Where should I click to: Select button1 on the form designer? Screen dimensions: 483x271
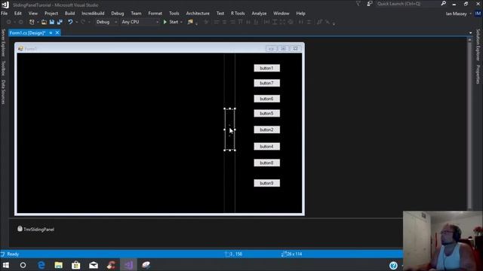pyautogui.click(x=266, y=69)
